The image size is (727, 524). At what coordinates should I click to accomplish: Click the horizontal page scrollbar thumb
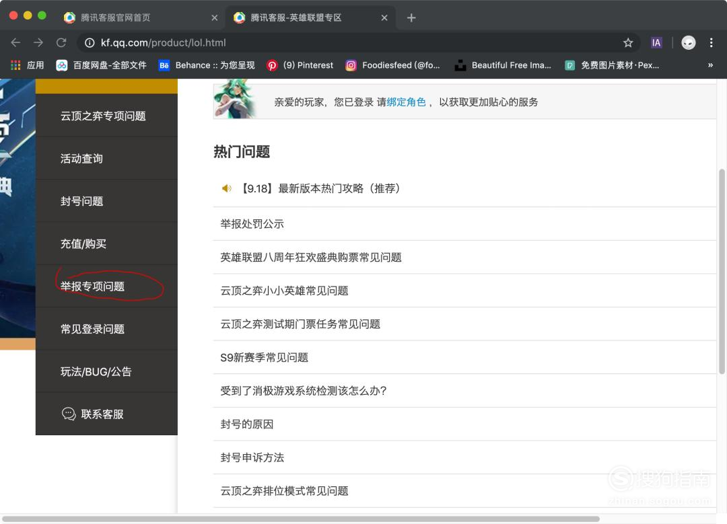(300, 519)
